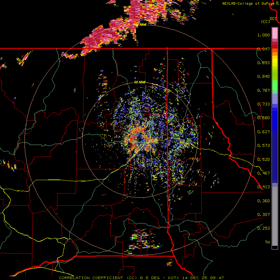
Task: Click the 50 NMI range ring label
Action: (x=140, y=82)
